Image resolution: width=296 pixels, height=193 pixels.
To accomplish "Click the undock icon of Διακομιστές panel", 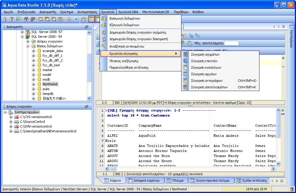I will tap(87, 27).
